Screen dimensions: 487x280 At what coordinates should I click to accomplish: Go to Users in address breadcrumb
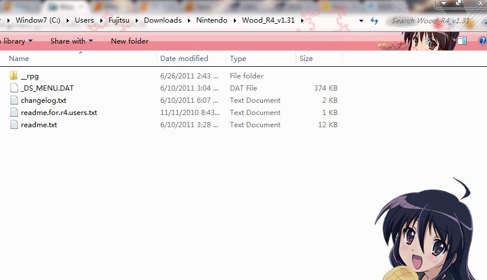tap(84, 20)
